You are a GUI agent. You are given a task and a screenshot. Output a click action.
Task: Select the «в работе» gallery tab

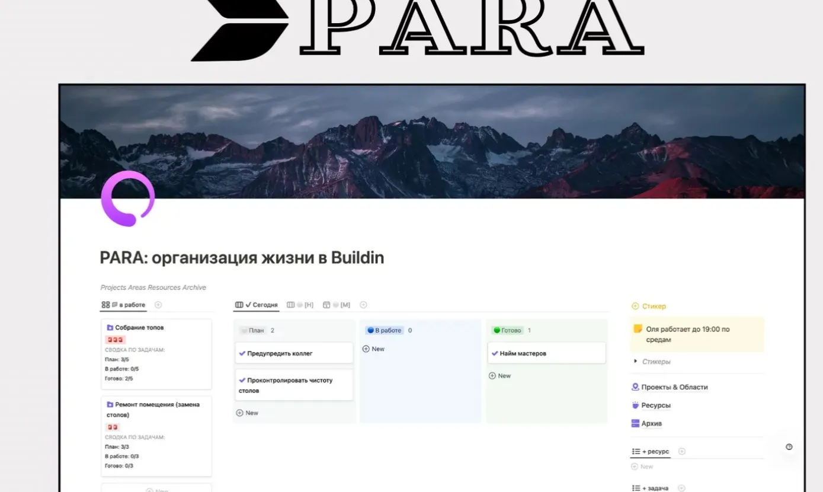point(123,305)
